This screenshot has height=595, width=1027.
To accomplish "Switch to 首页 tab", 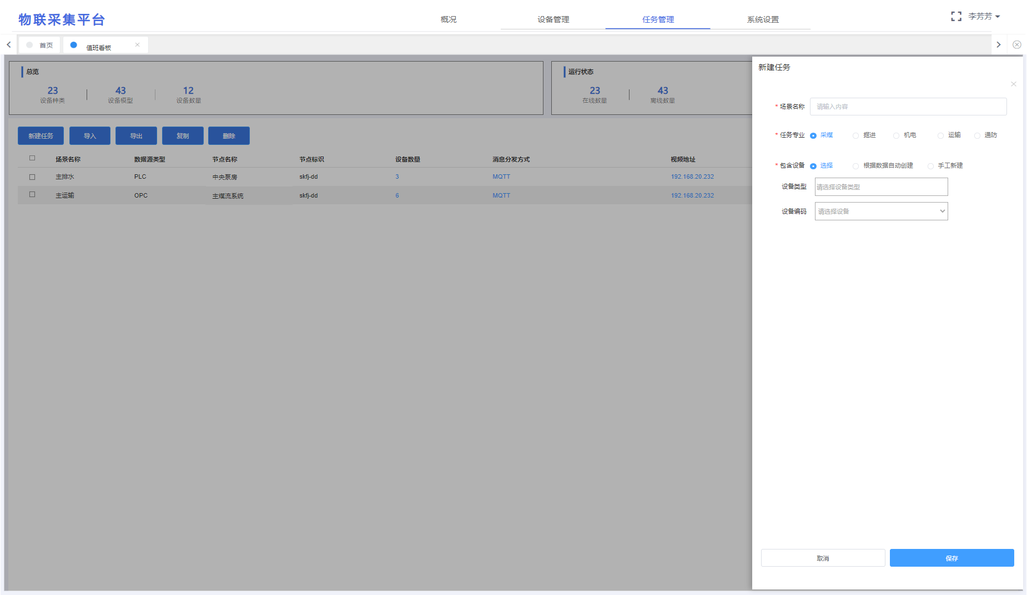I will [x=40, y=45].
